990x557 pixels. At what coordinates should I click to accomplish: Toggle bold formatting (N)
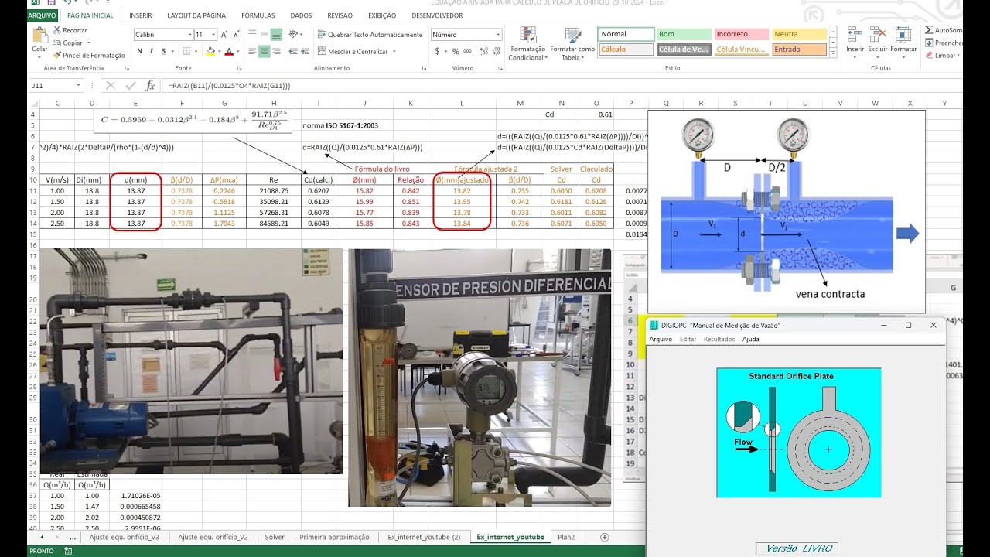(x=140, y=51)
